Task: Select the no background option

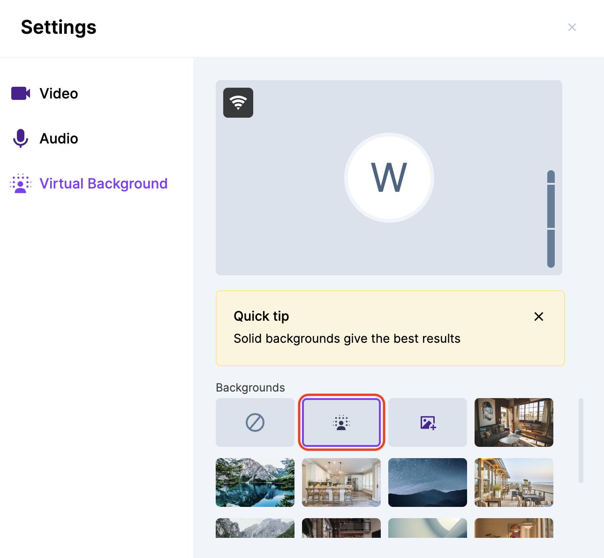Action: pyautogui.click(x=255, y=422)
